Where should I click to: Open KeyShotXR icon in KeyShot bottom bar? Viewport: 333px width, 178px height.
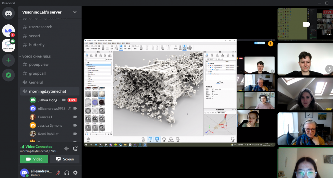(171, 139)
